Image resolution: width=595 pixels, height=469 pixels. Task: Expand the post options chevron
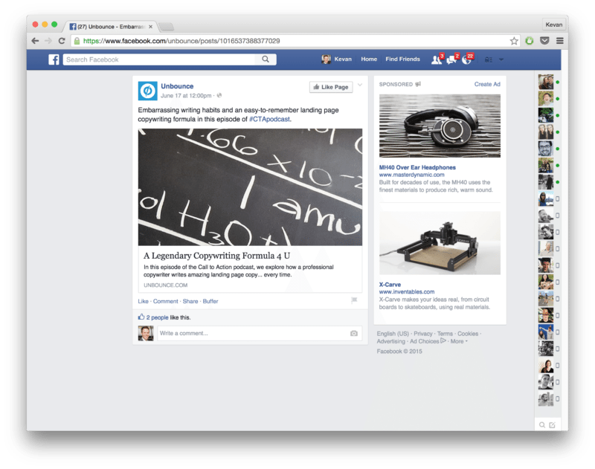tap(360, 85)
